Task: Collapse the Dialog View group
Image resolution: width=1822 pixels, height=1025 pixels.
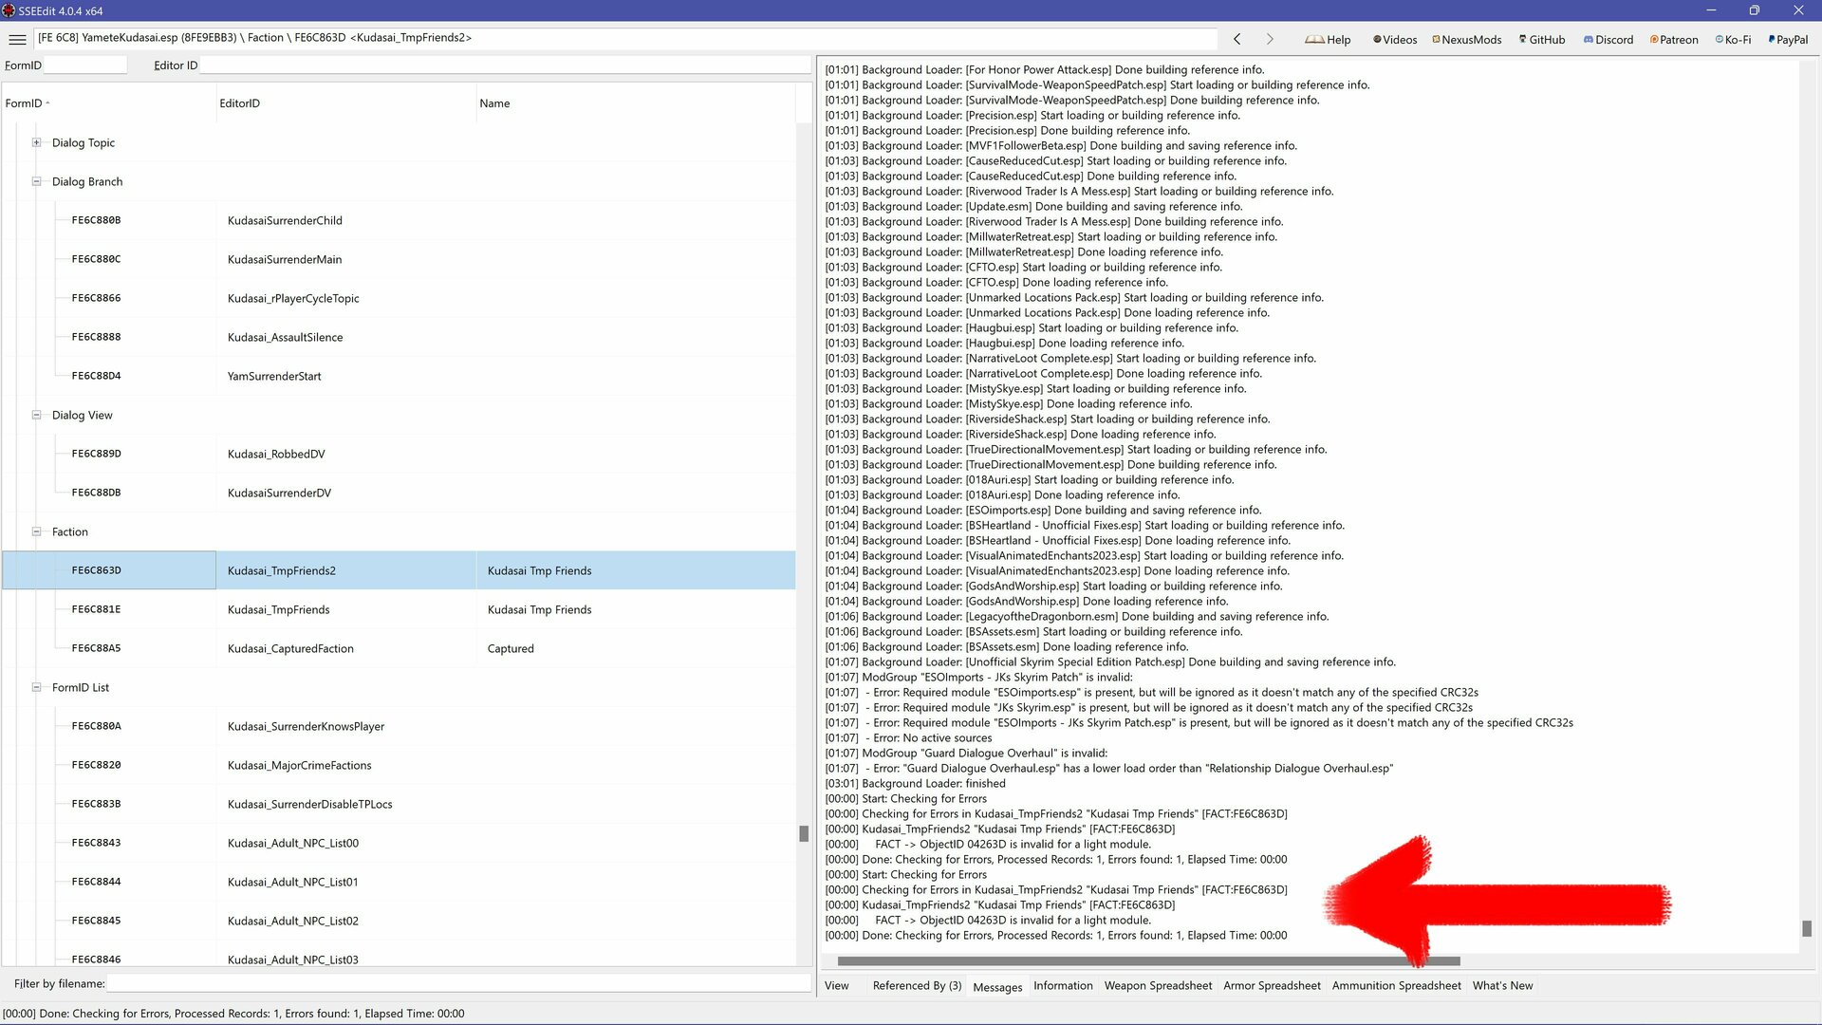Action: click(x=36, y=415)
